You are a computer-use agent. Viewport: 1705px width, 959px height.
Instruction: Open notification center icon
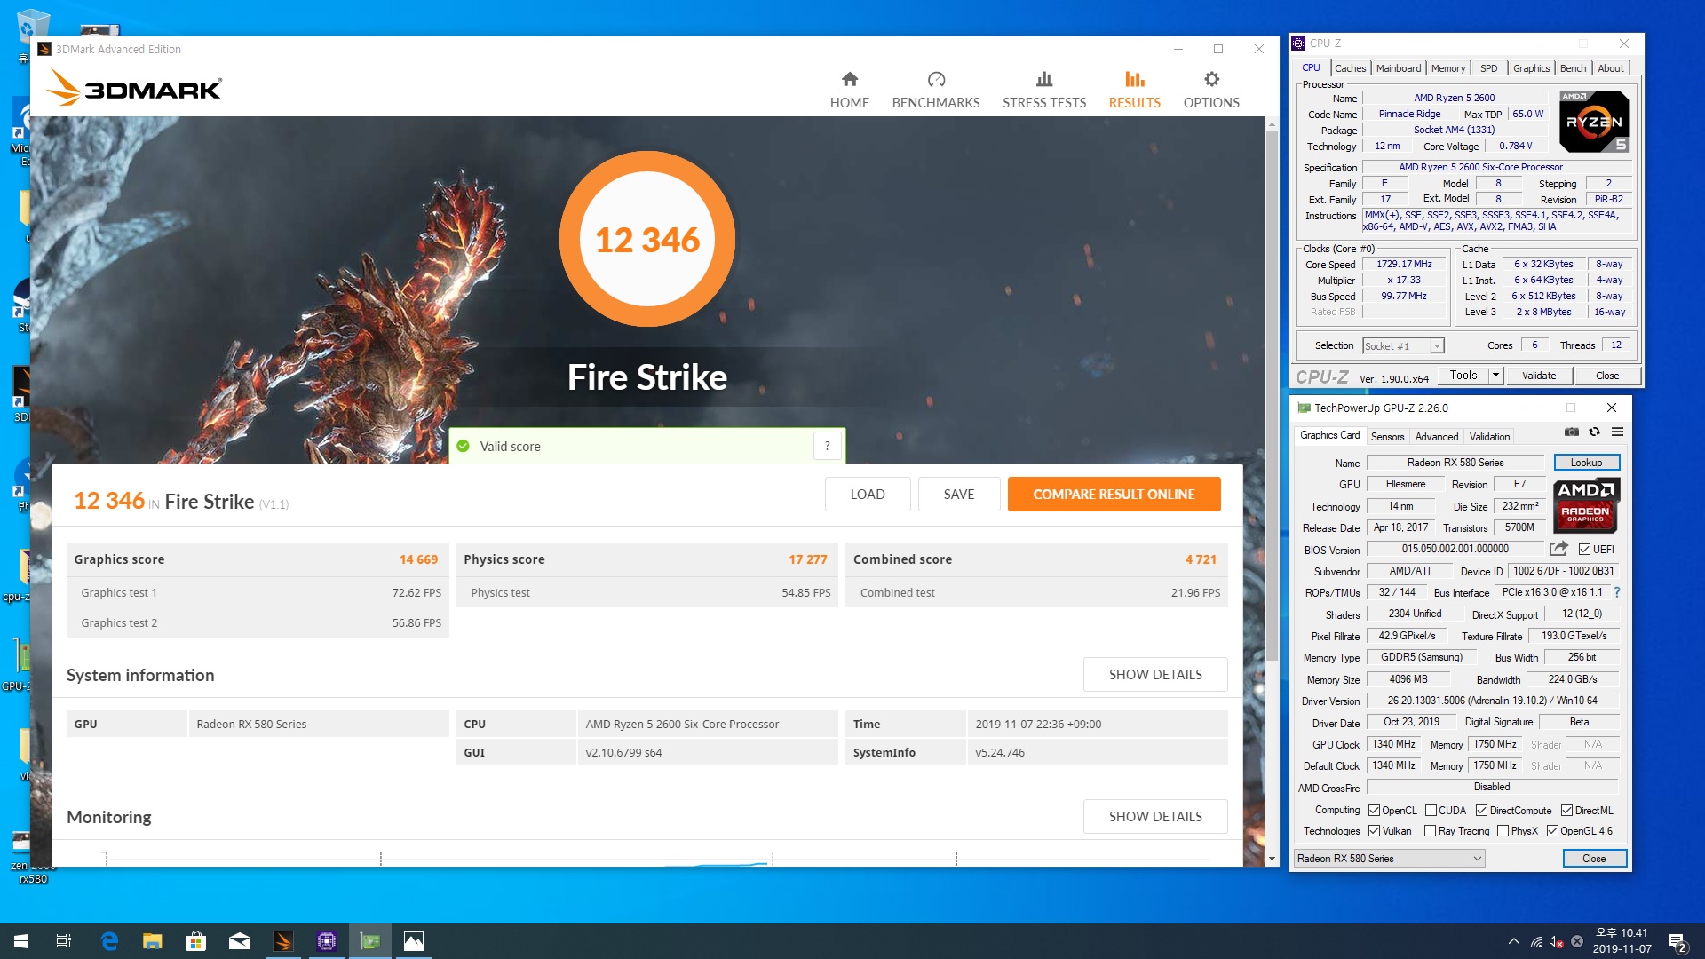click(x=1677, y=942)
